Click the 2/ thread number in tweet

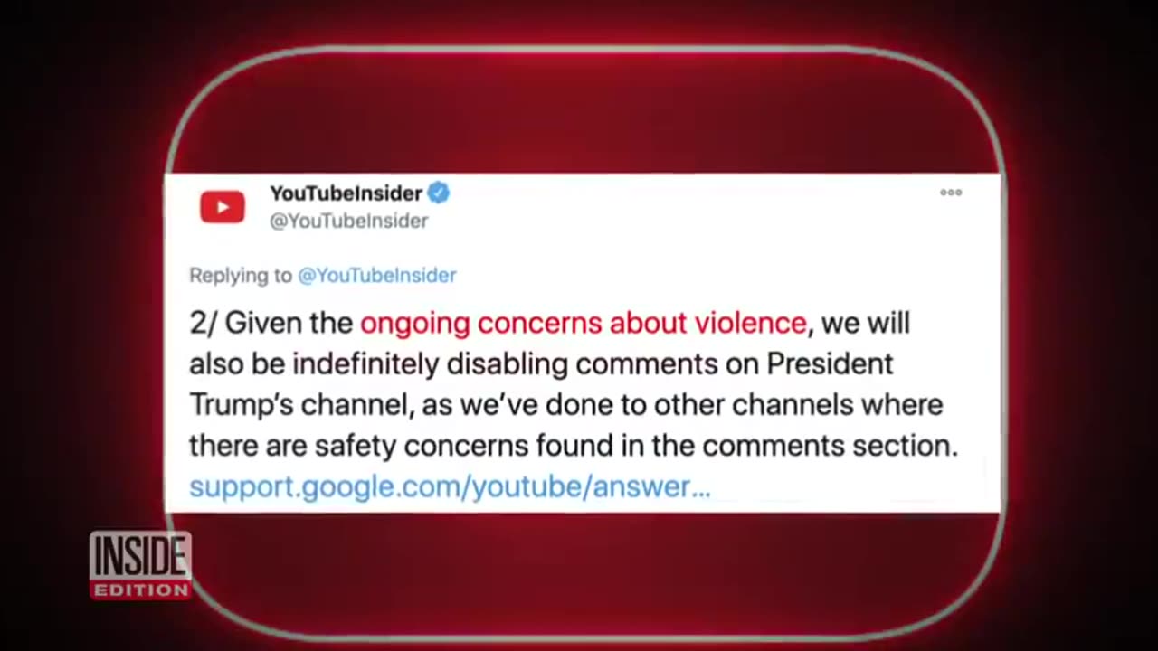pos(203,323)
